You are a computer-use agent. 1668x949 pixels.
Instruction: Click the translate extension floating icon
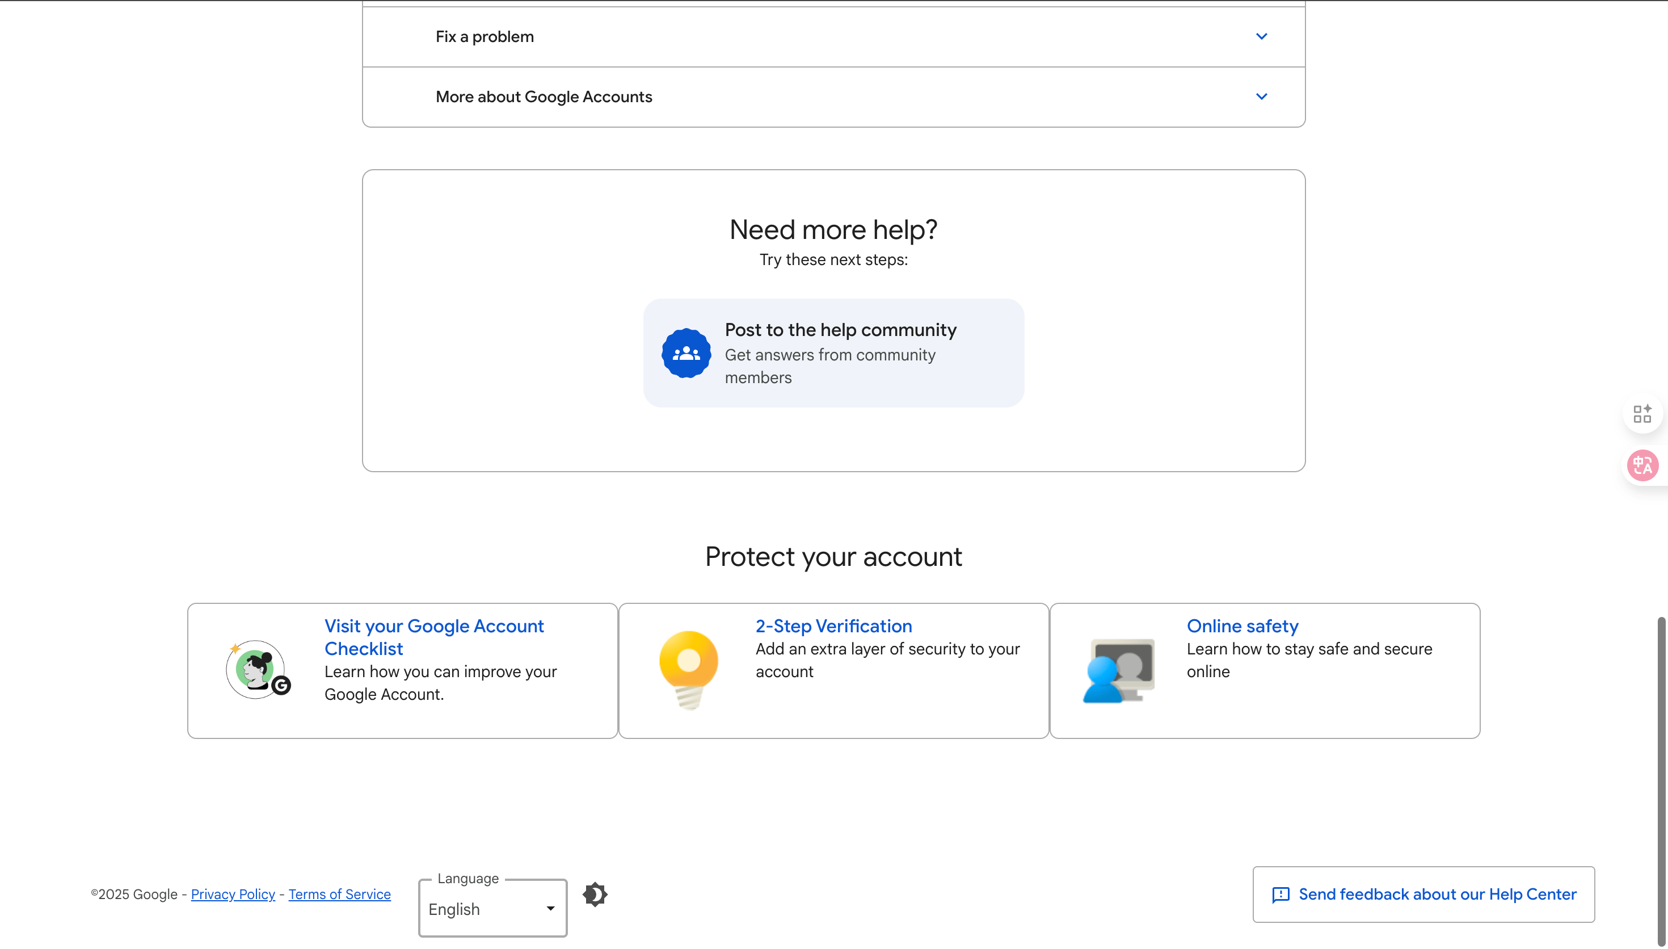[1642, 465]
